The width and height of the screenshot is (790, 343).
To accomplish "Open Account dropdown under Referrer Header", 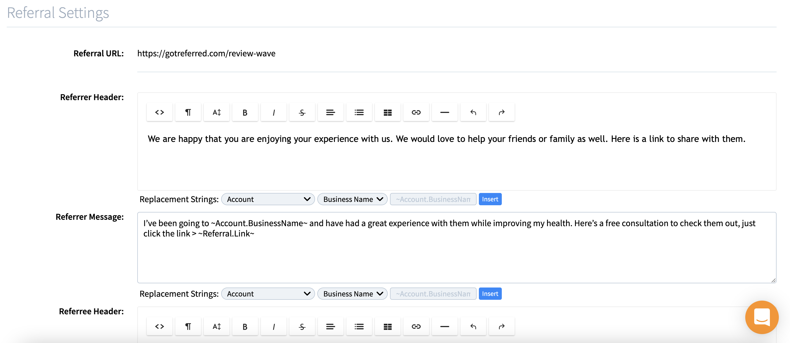I will click(x=268, y=199).
